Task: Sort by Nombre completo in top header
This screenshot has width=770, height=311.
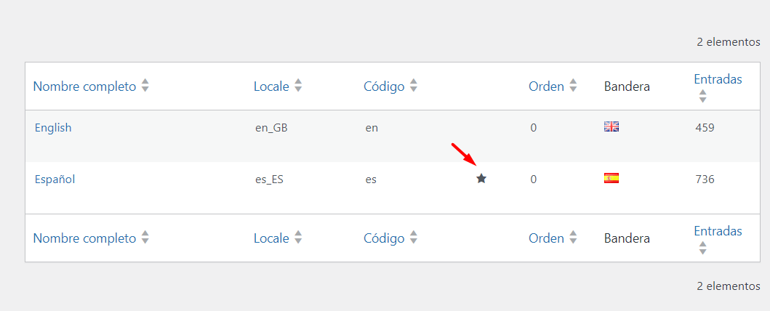Action: [84, 86]
